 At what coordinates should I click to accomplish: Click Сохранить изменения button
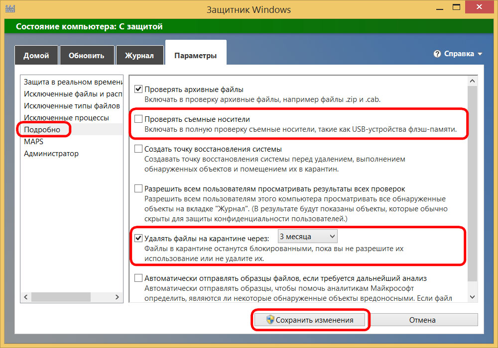(x=311, y=320)
